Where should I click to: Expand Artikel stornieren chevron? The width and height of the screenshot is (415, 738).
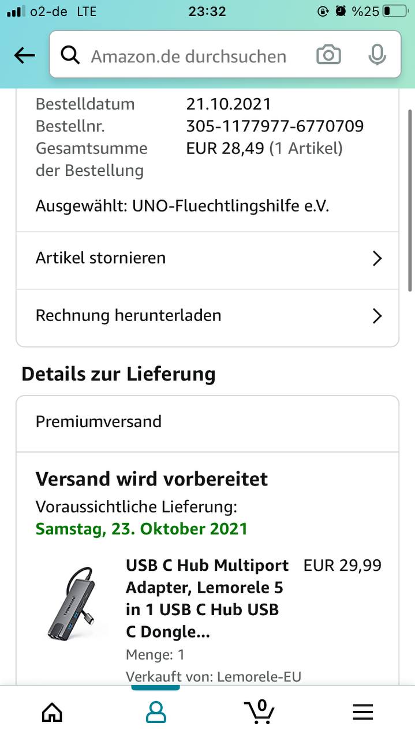(x=377, y=258)
